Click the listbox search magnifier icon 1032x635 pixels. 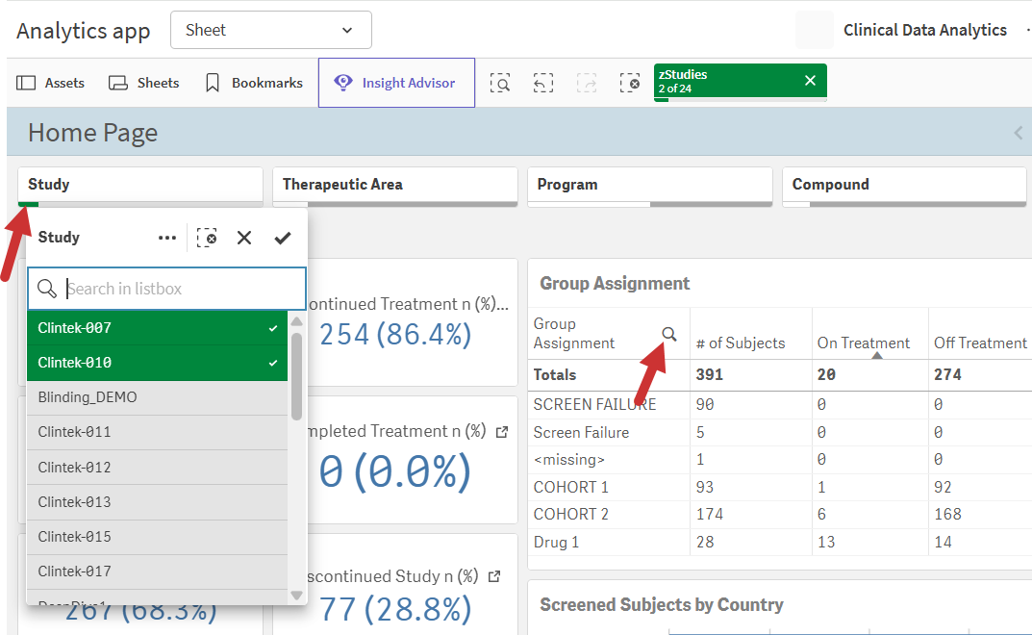click(x=47, y=289)
